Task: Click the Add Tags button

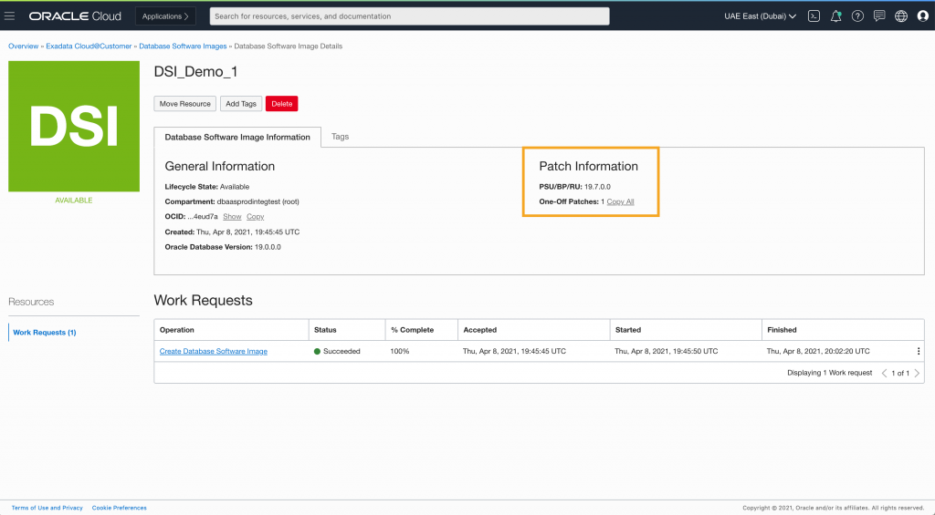Action: click(241, 104)
